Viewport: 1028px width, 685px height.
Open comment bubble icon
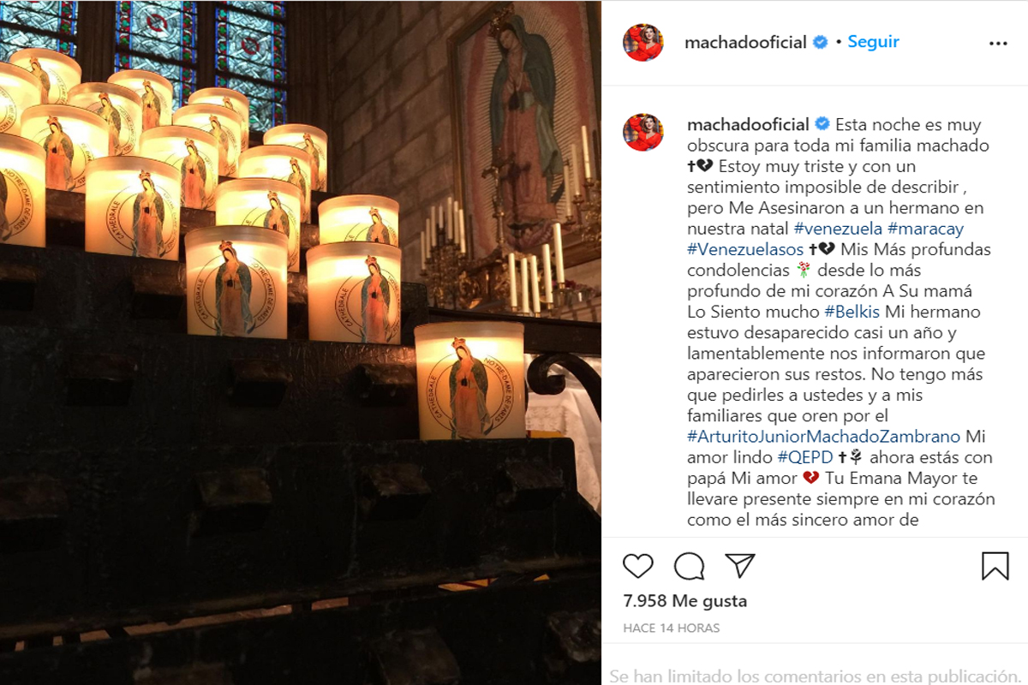[690, 566]
